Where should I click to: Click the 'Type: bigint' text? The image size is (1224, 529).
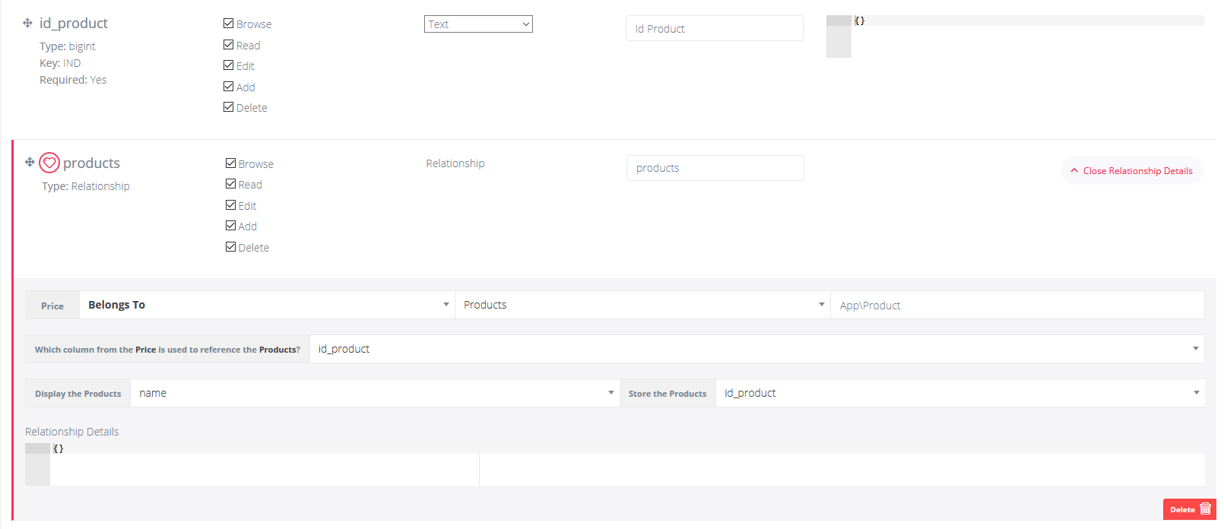click(68, 46)
